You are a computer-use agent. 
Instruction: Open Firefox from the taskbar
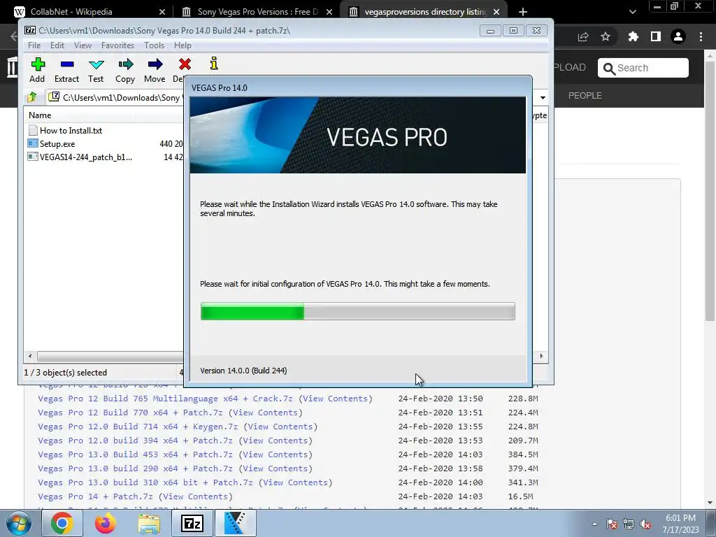click(105, 523)
